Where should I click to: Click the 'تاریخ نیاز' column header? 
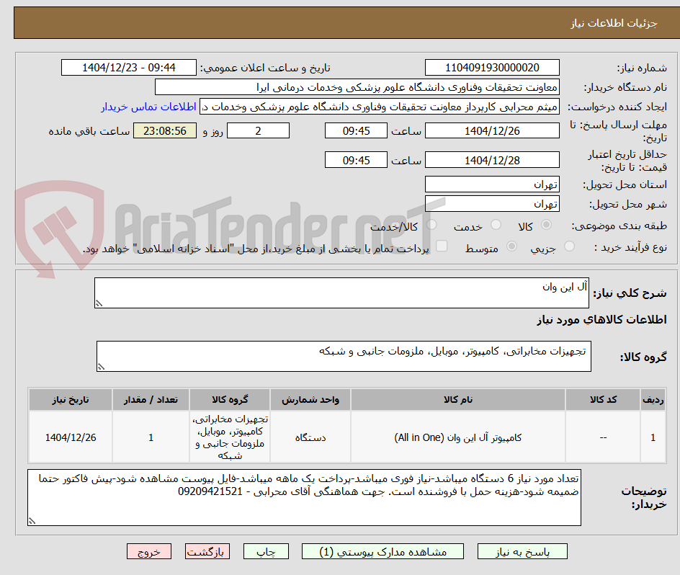coord(71,400)
